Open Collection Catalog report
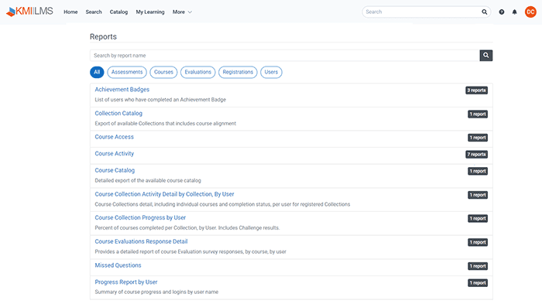The image size is (542, 304). (x=118, y=113)
